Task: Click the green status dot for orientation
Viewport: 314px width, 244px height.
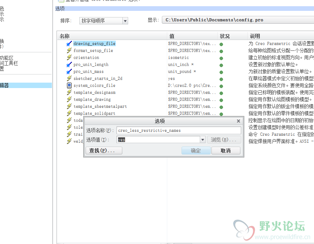Action: pos(221,59)
